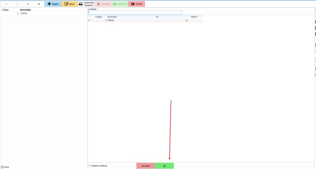316x169 pixels.
Task: Sort by the Codigo column header
Action: (98, 17)
